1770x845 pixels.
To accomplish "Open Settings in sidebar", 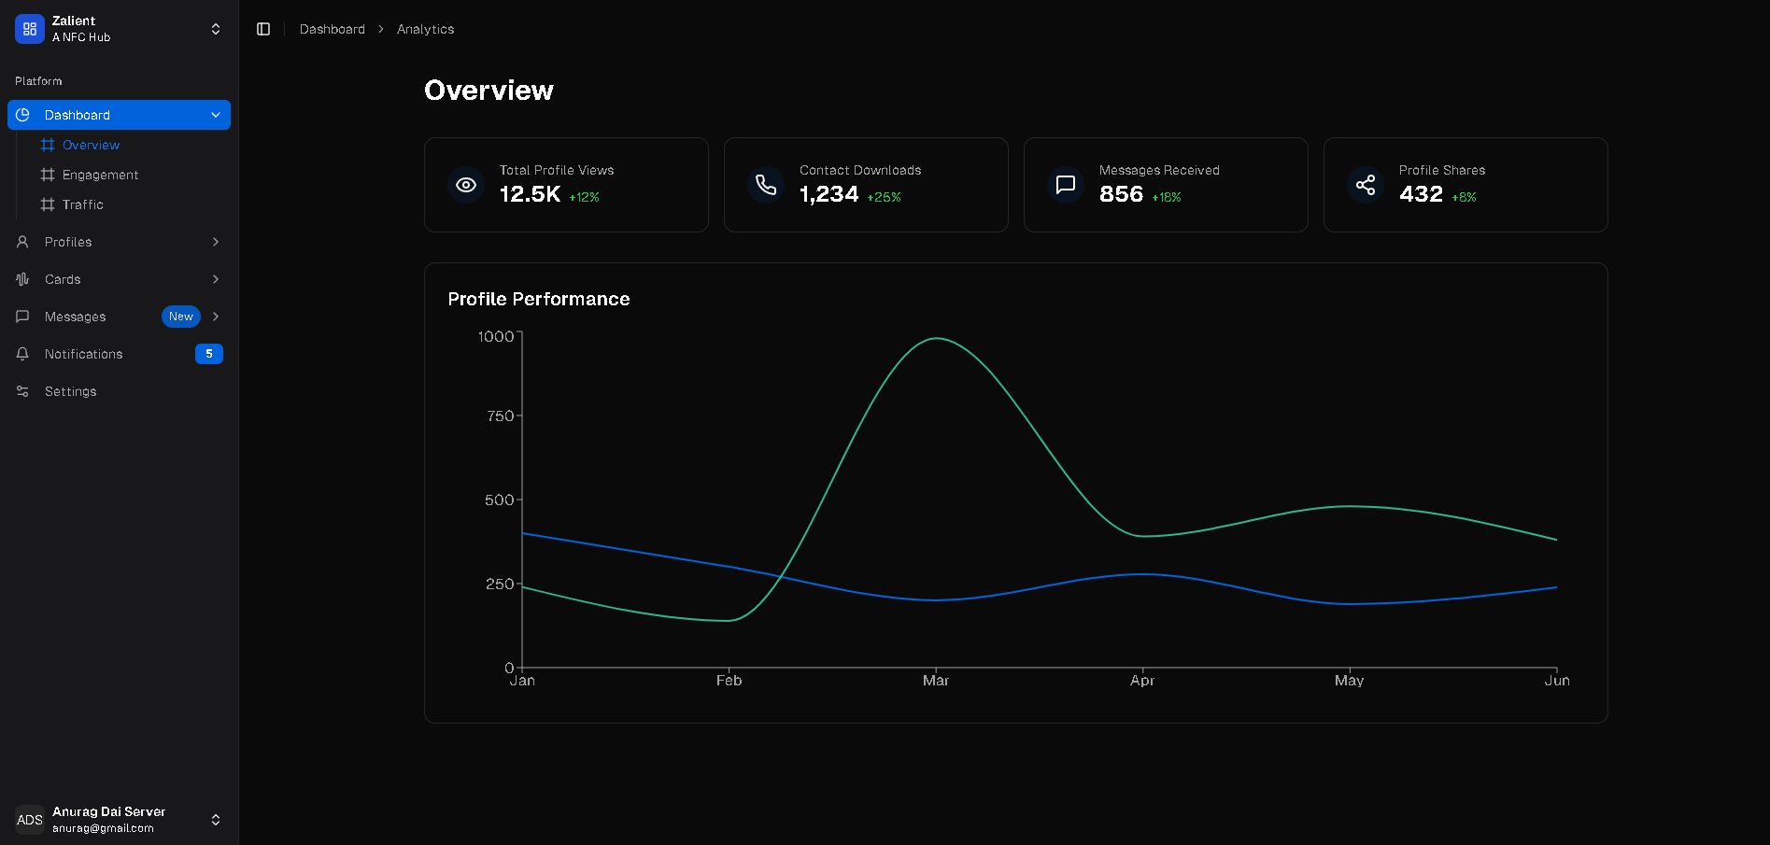I will point(119,391).
